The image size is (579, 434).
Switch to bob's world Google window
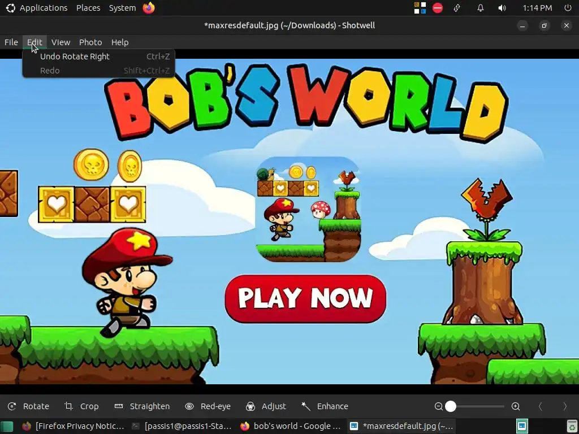291,426
